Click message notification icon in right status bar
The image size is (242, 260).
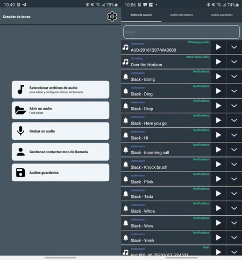pyautogui.click(x=145, y=5)
